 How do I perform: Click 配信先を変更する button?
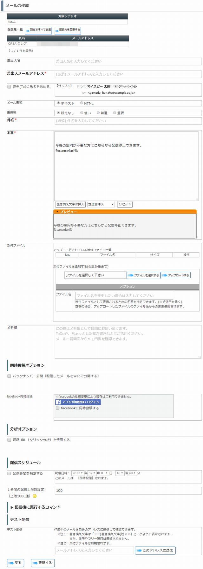point(68,30)
